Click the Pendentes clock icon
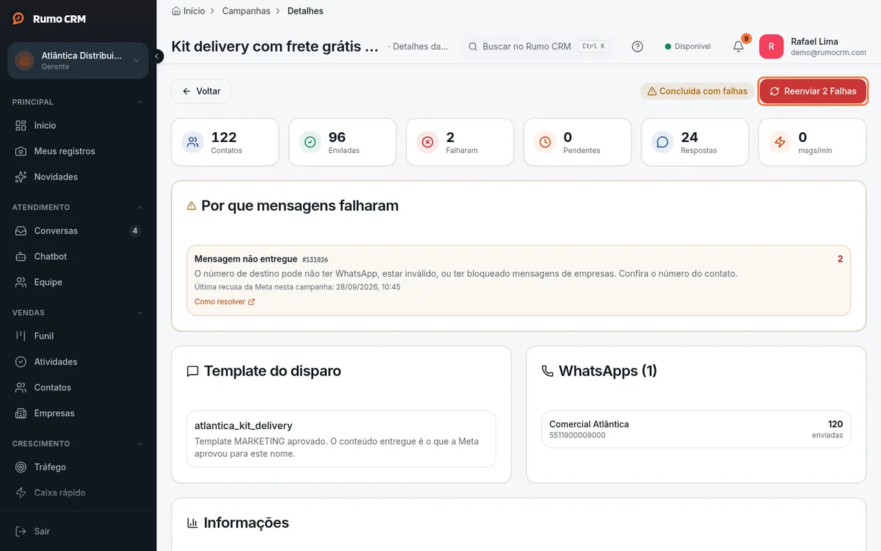 [x=545, y=142]
